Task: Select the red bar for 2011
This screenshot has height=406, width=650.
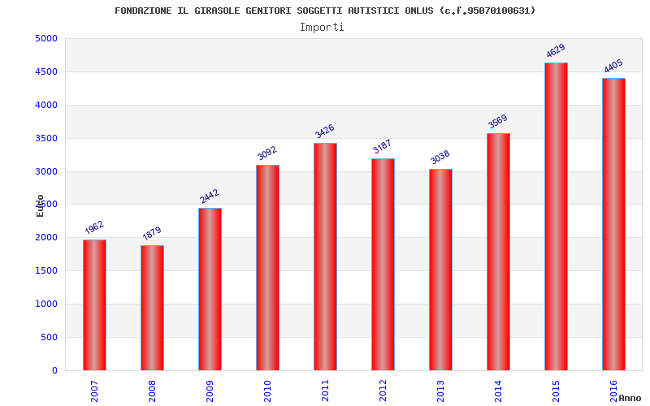Action: pyautogui.click(x=325, y=257)
